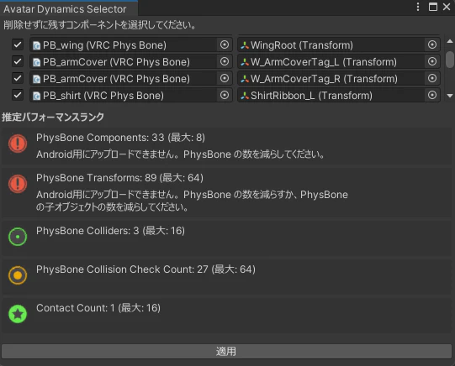Select the W_ArmCoverTag_L (Transform) field
The width and height of the screenshot is (455, 366).
point(339,61)
